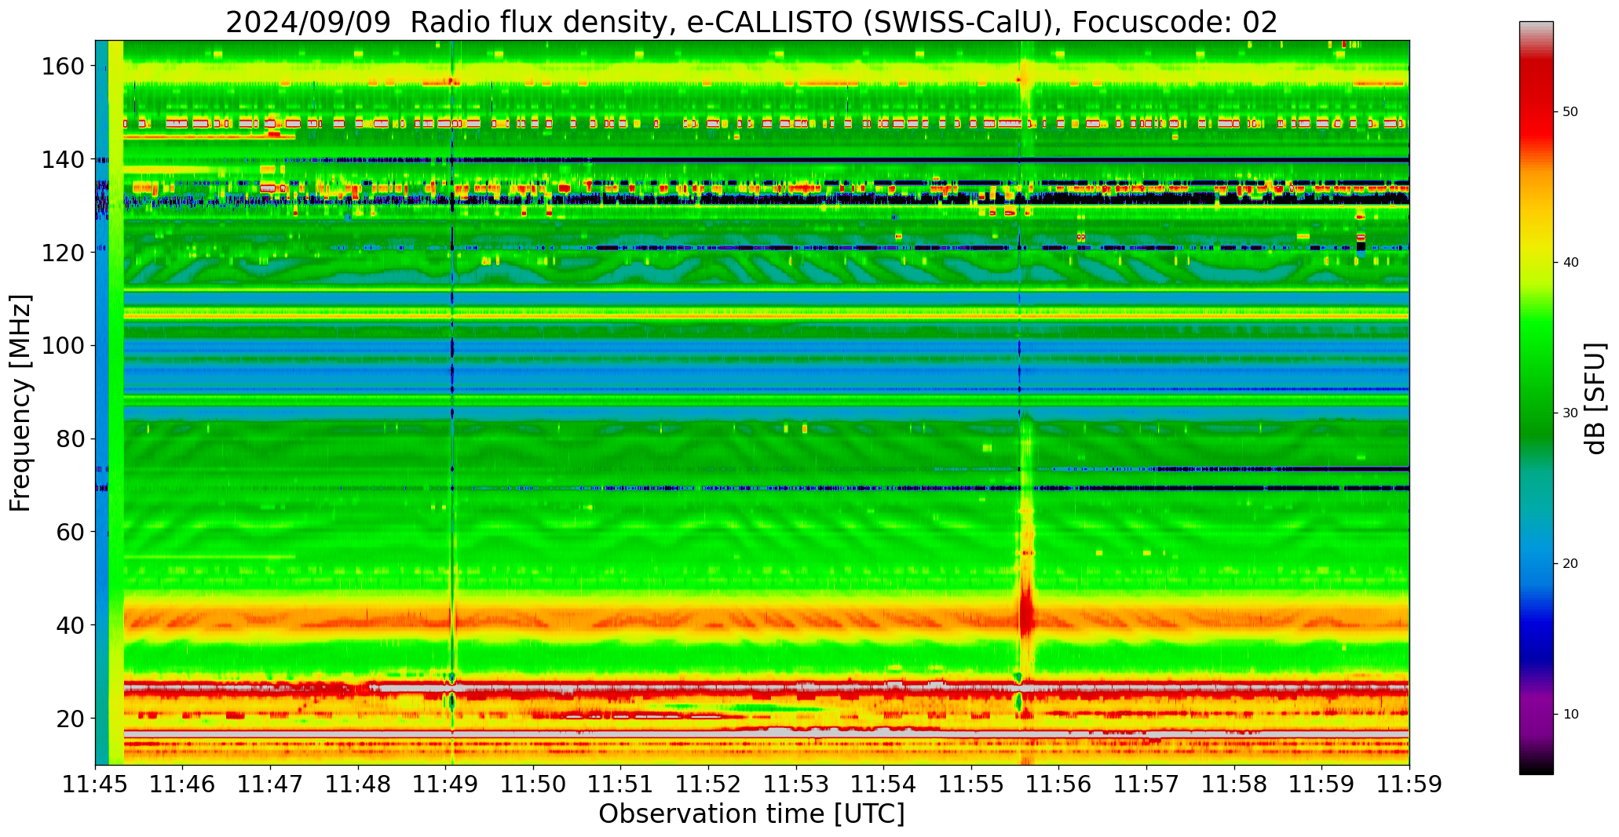Click the 140 frequency tick label
The image size is (1619, 837).
(x=63, y=160)
